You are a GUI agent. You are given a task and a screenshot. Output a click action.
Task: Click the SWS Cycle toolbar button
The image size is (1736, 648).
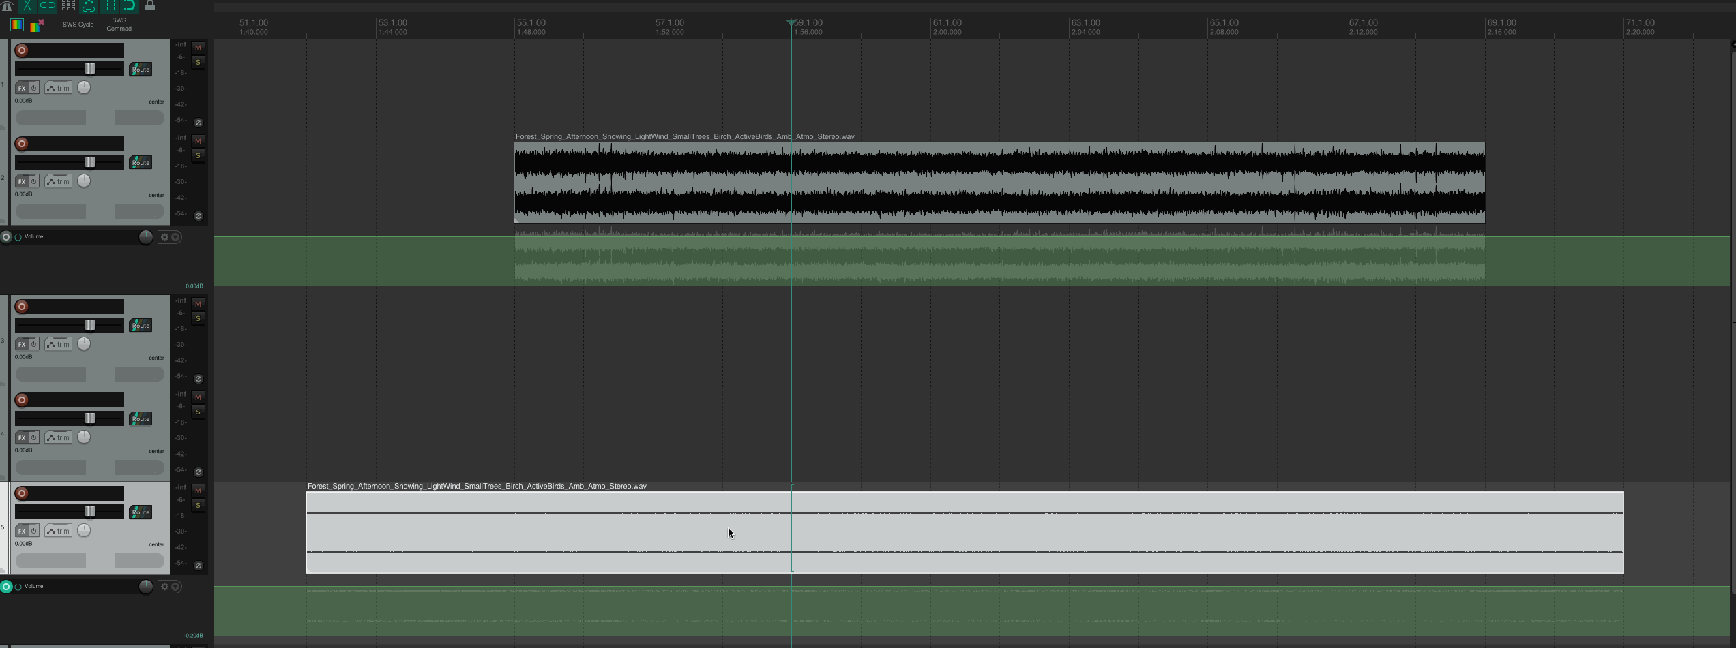pyautogui.click(x=78, y=25)
